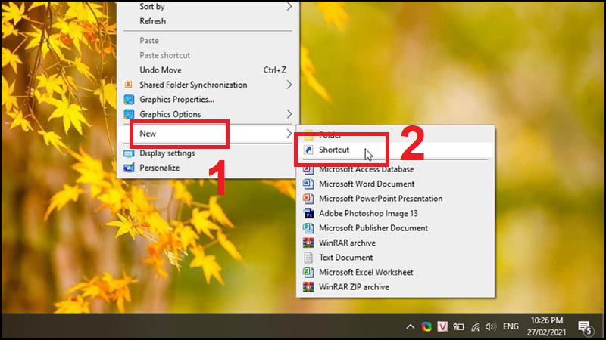This screenshot has width=606, height=340.
Task: Open the speaker volume tray icon
Action: point(490,327)
